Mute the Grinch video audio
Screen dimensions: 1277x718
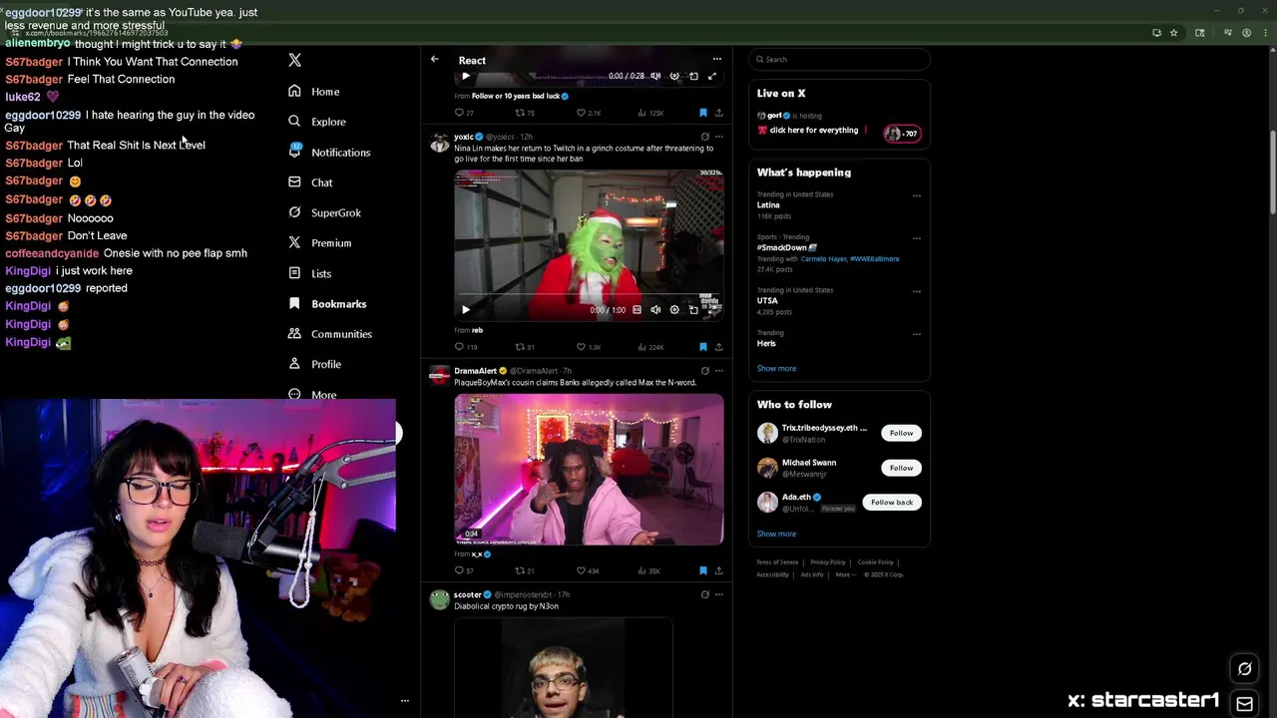coord(655,310)
